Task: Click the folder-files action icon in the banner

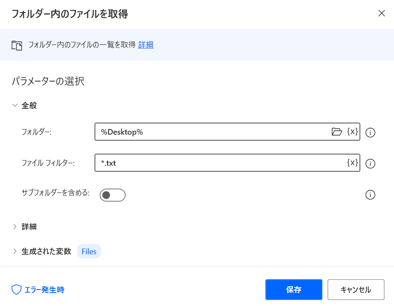Action: (x=17, y=45)
